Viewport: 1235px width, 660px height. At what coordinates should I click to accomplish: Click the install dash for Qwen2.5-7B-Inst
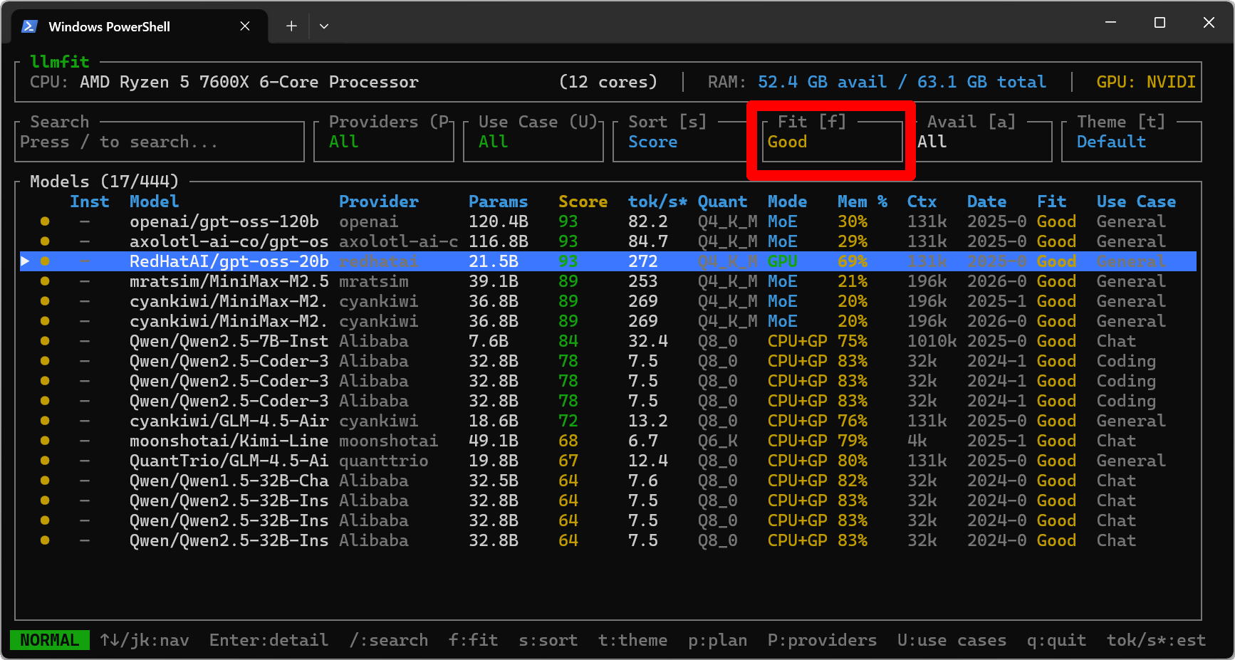coord(85,341)
